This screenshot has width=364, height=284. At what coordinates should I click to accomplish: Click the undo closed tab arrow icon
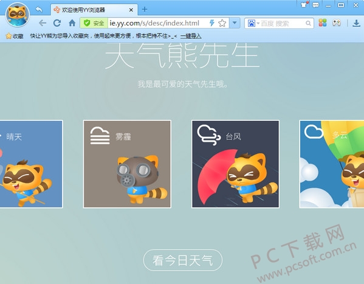tap(39, 9)
